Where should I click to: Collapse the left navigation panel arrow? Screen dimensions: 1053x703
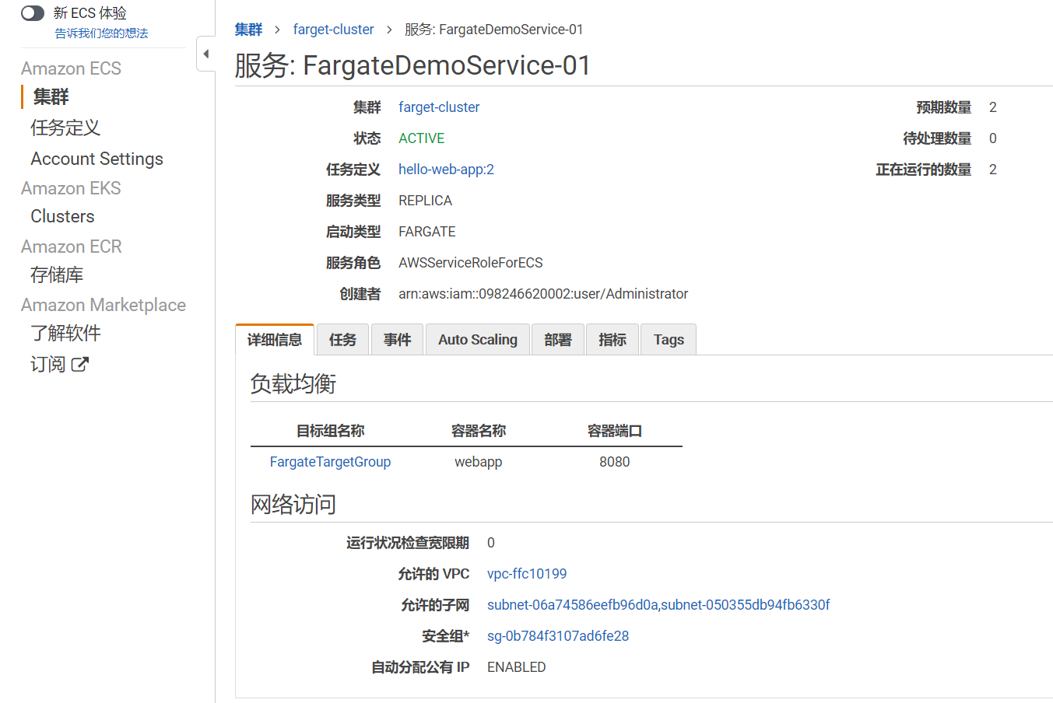tap(206, 54)
